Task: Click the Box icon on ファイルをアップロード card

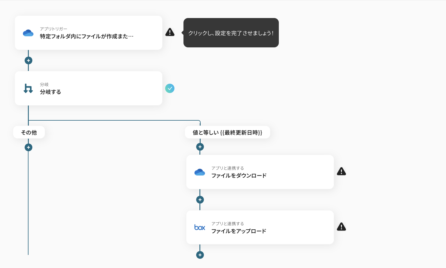Action: 200,227
